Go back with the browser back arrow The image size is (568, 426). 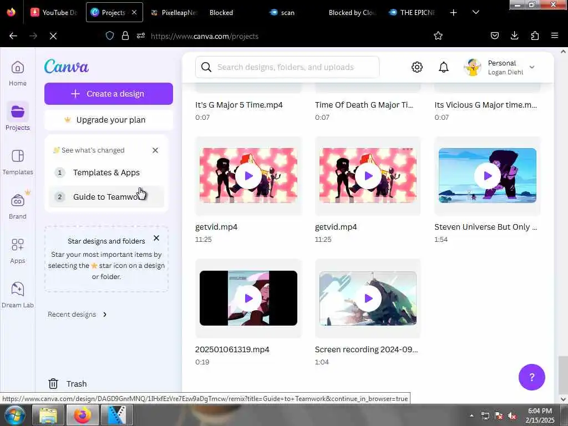13,36
